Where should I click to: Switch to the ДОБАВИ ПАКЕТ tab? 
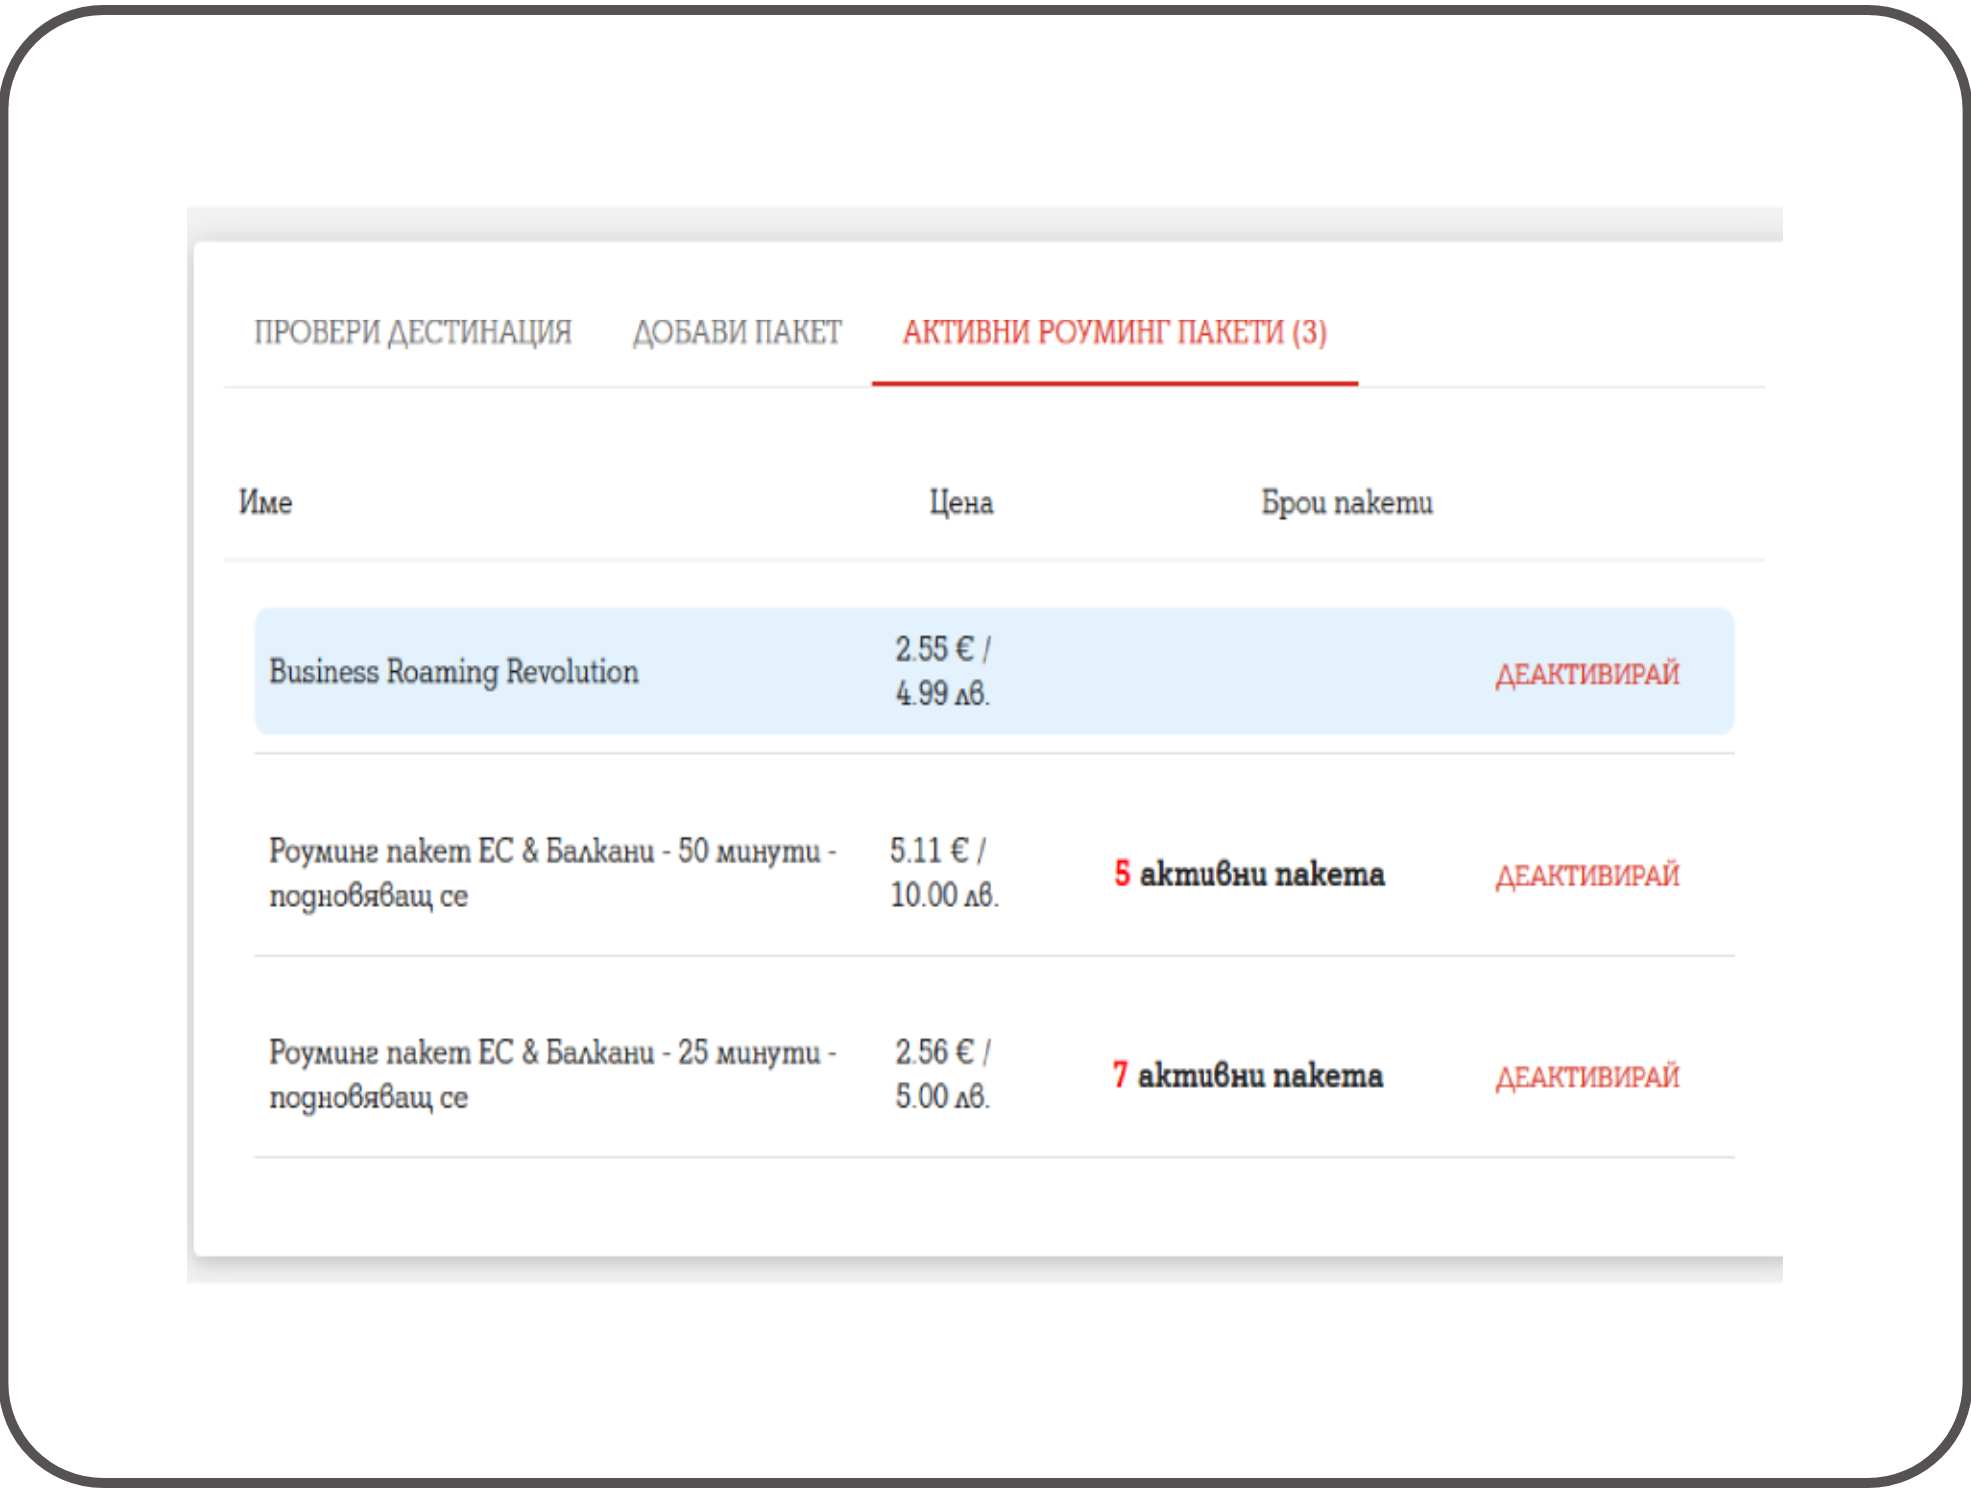(x=737, y=332)
